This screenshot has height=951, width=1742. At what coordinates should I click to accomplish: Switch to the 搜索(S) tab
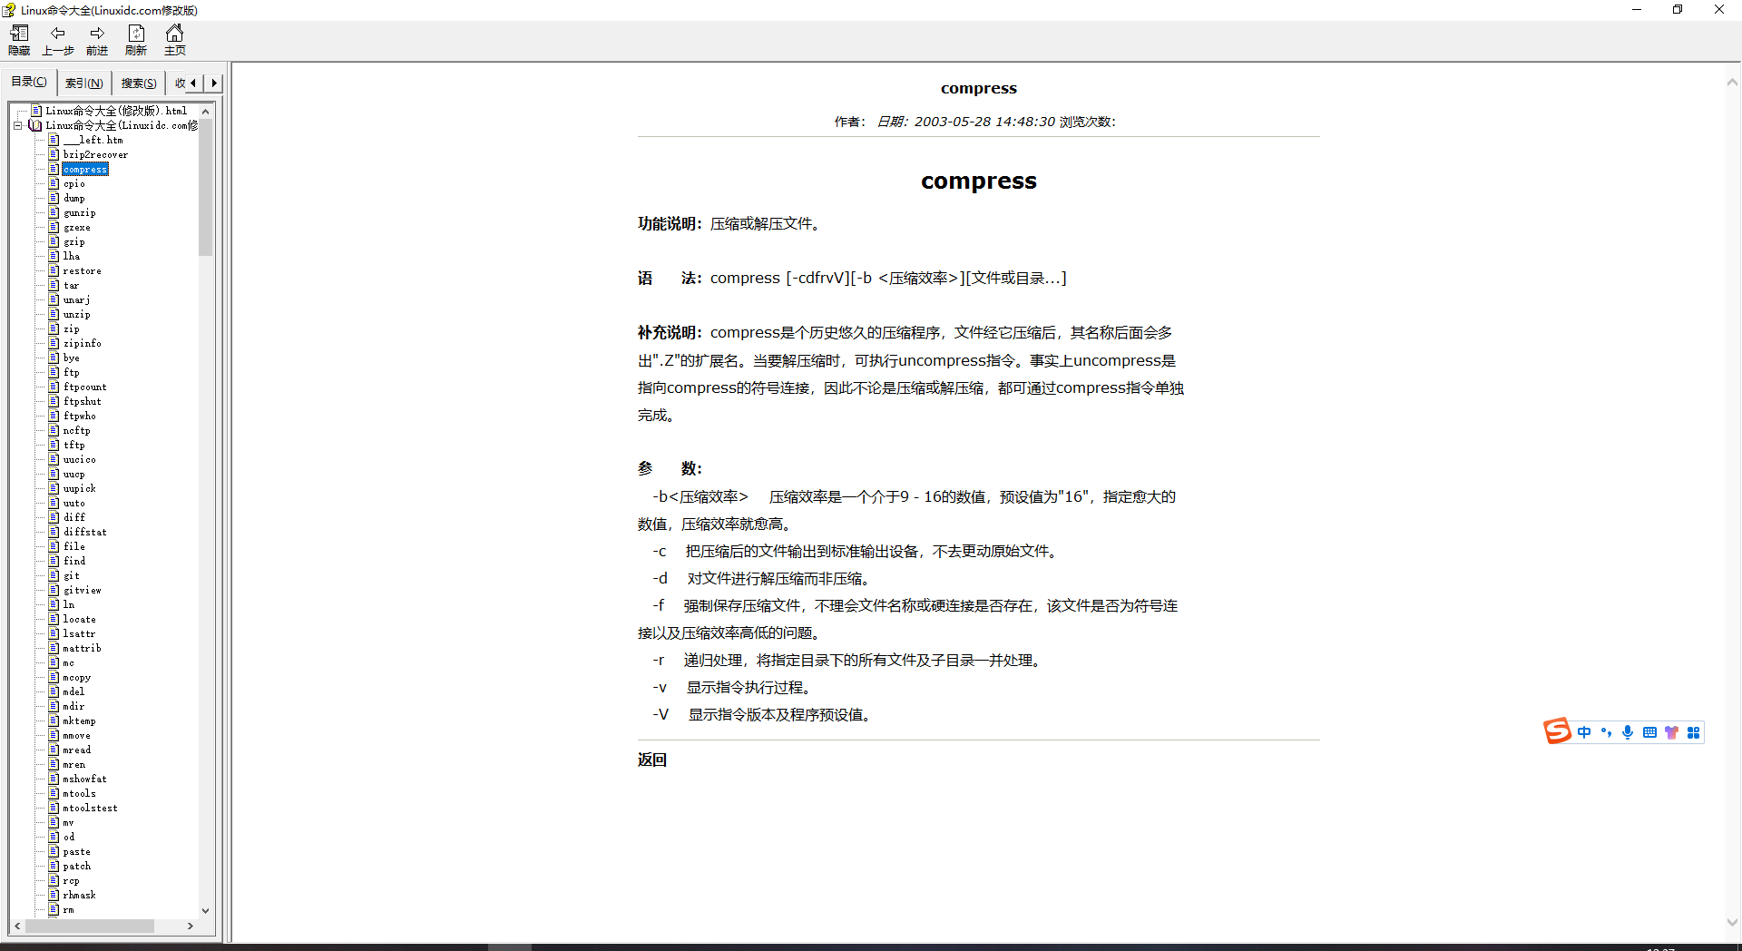coord(137,83)
